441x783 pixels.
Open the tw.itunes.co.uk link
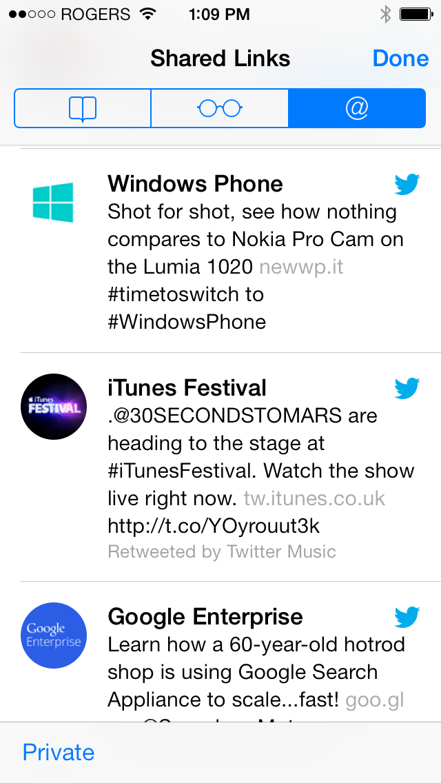tap(315, 498)
